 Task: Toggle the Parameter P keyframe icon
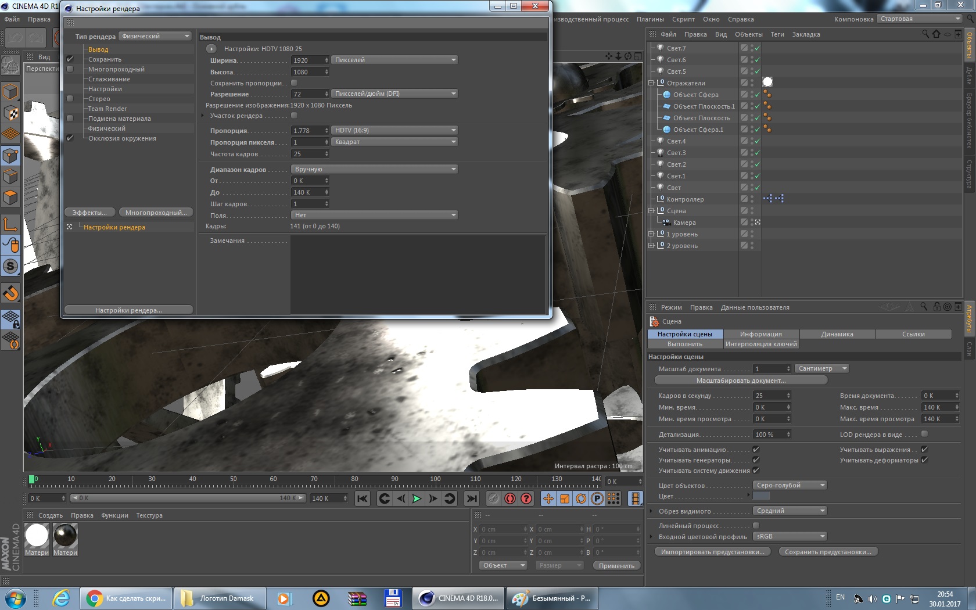point(597,498)
